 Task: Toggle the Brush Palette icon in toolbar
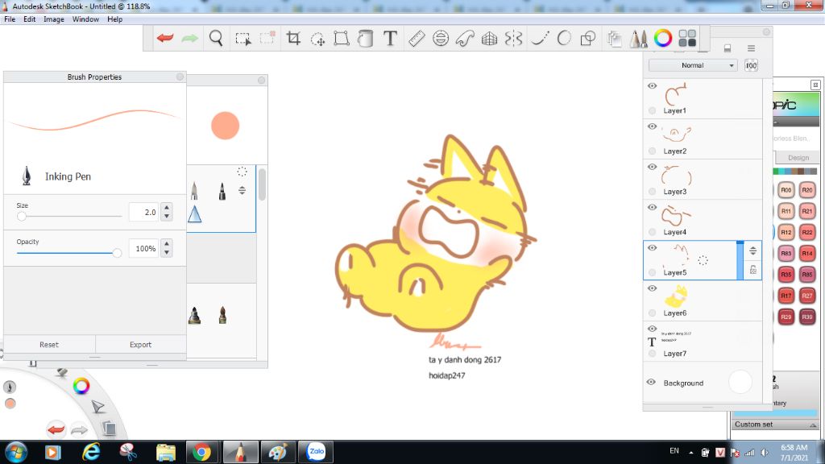tap(639, 39)
